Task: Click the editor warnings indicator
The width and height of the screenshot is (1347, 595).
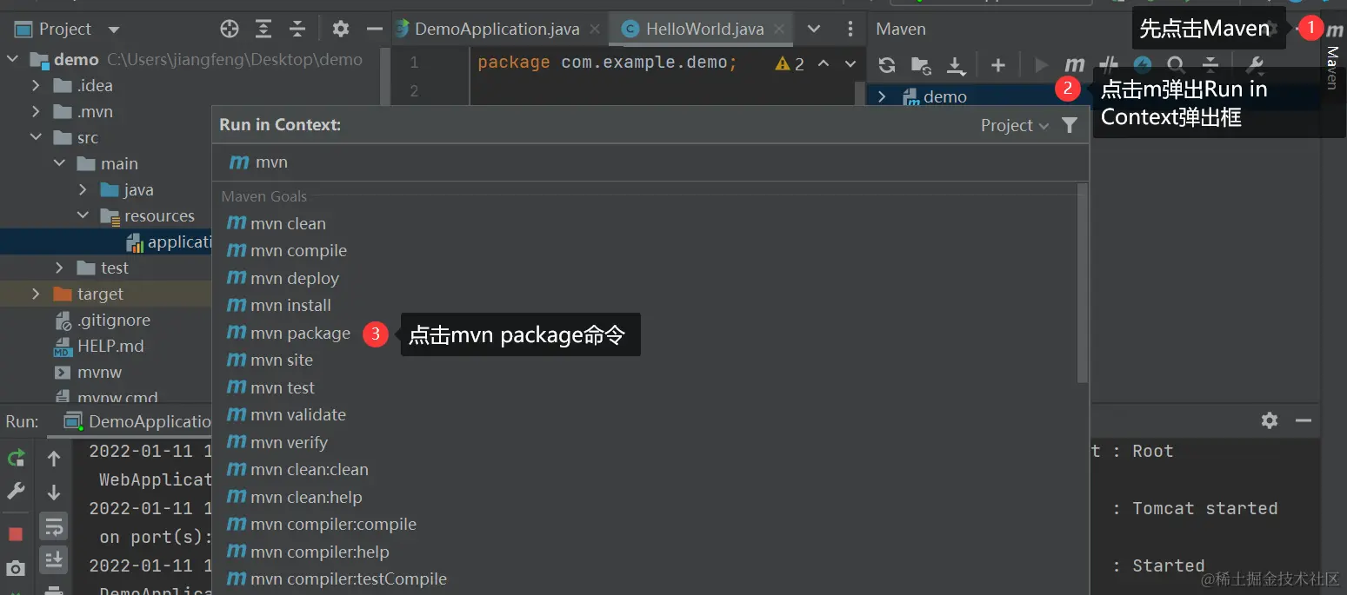Action: (x=790, y=63)
